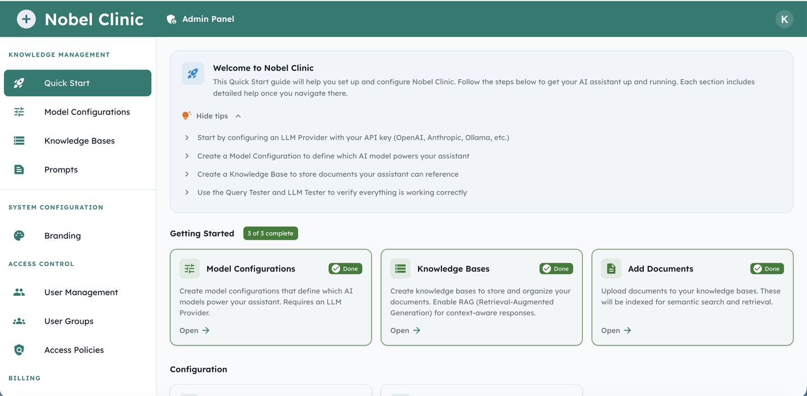
Task: Click the Configuration section heading
Action: pos(198,369)
